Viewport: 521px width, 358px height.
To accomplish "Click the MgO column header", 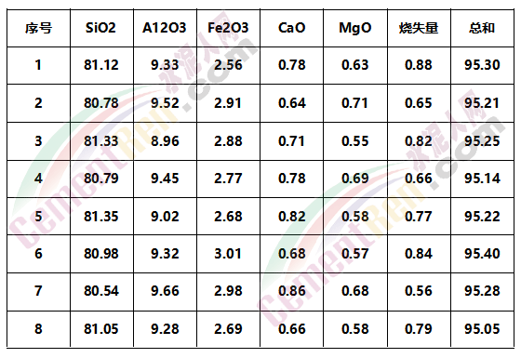I will (355, 28).
